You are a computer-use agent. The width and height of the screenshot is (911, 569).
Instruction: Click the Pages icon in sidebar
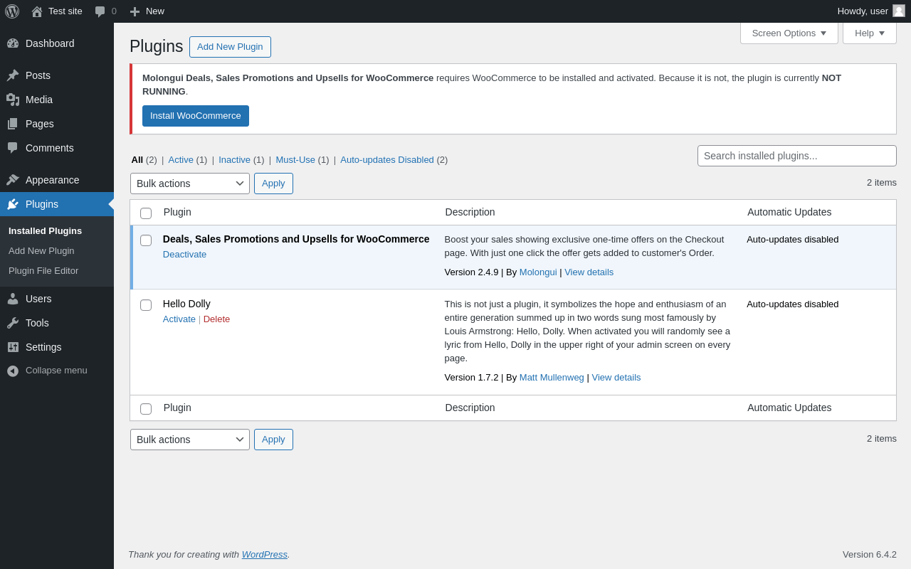pos(13,124)
